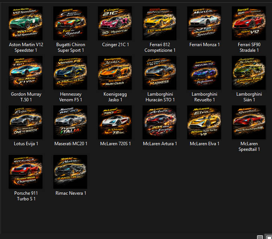Switch to details list view icon
The image size is (272, 239).
click(x=260, y=237)
